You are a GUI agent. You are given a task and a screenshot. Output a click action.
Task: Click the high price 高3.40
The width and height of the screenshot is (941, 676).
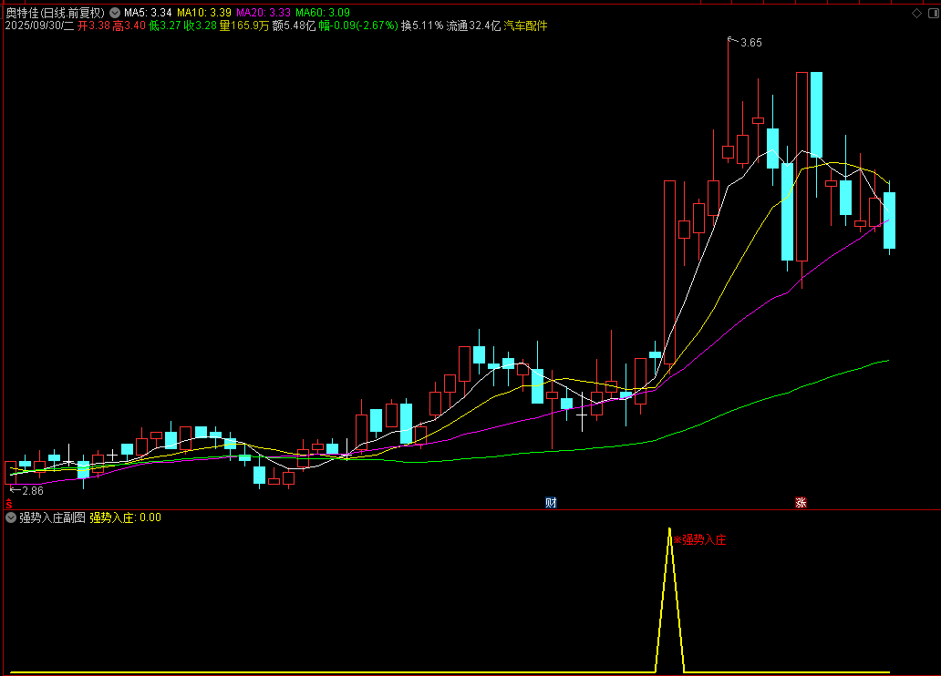(129, 26)
